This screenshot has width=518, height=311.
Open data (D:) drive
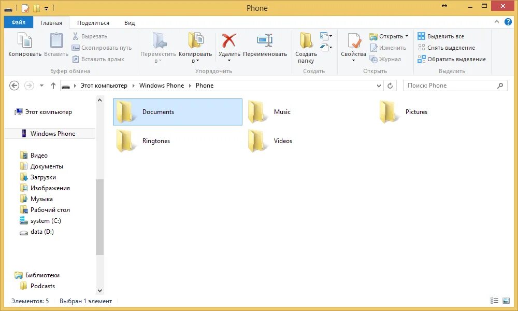pos(37,232)
